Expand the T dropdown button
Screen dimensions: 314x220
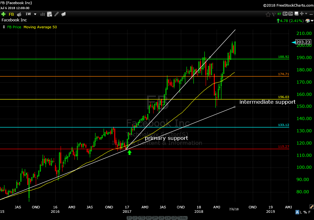[290, 14]
